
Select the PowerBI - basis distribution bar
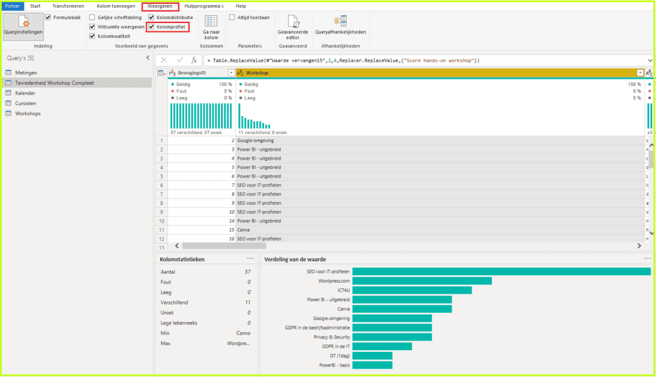[x=372, y=365]
